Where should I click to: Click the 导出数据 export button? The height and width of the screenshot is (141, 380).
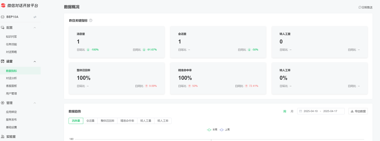[358, 111]
